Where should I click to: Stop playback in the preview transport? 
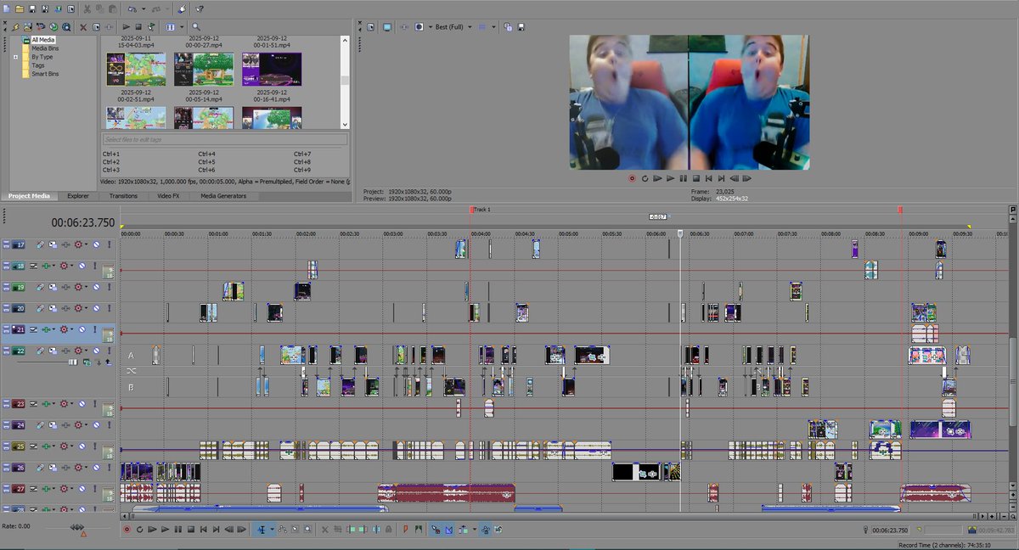(696, 178)
